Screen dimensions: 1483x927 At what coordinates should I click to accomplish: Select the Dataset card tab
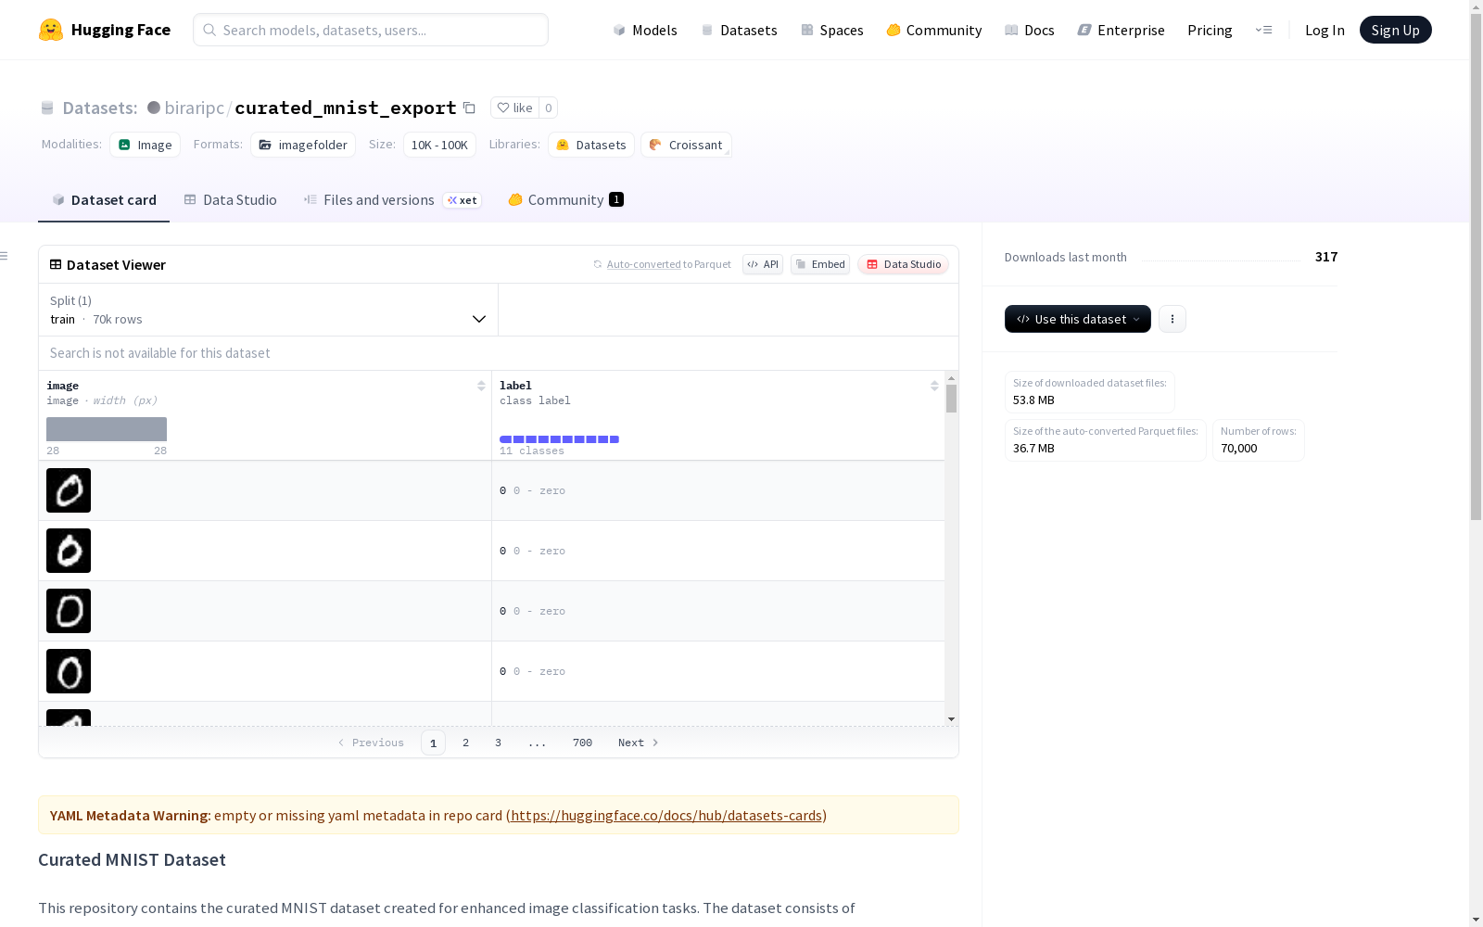coord(104,200)
